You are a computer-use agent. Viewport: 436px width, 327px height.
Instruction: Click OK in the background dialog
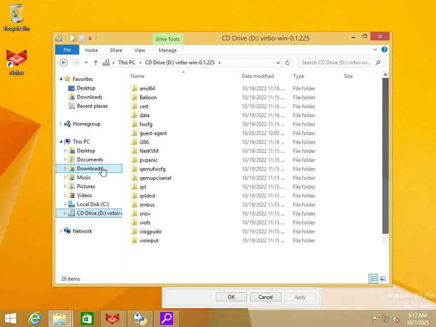(x=231, y=297)
